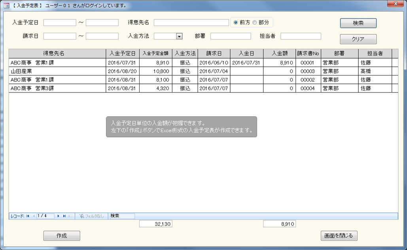Jump to last record in navigator
The width and height of the screenshot is (407, 250).
[64, 216]
